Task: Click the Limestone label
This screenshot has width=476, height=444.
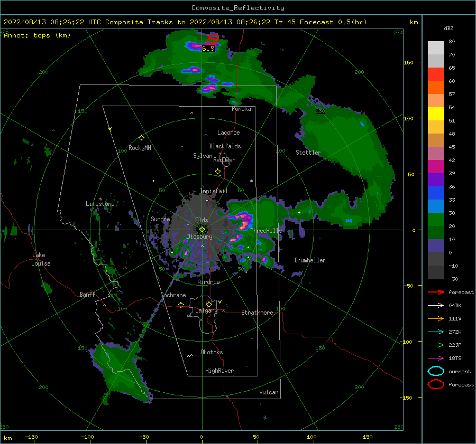Action: pos(100,204)
